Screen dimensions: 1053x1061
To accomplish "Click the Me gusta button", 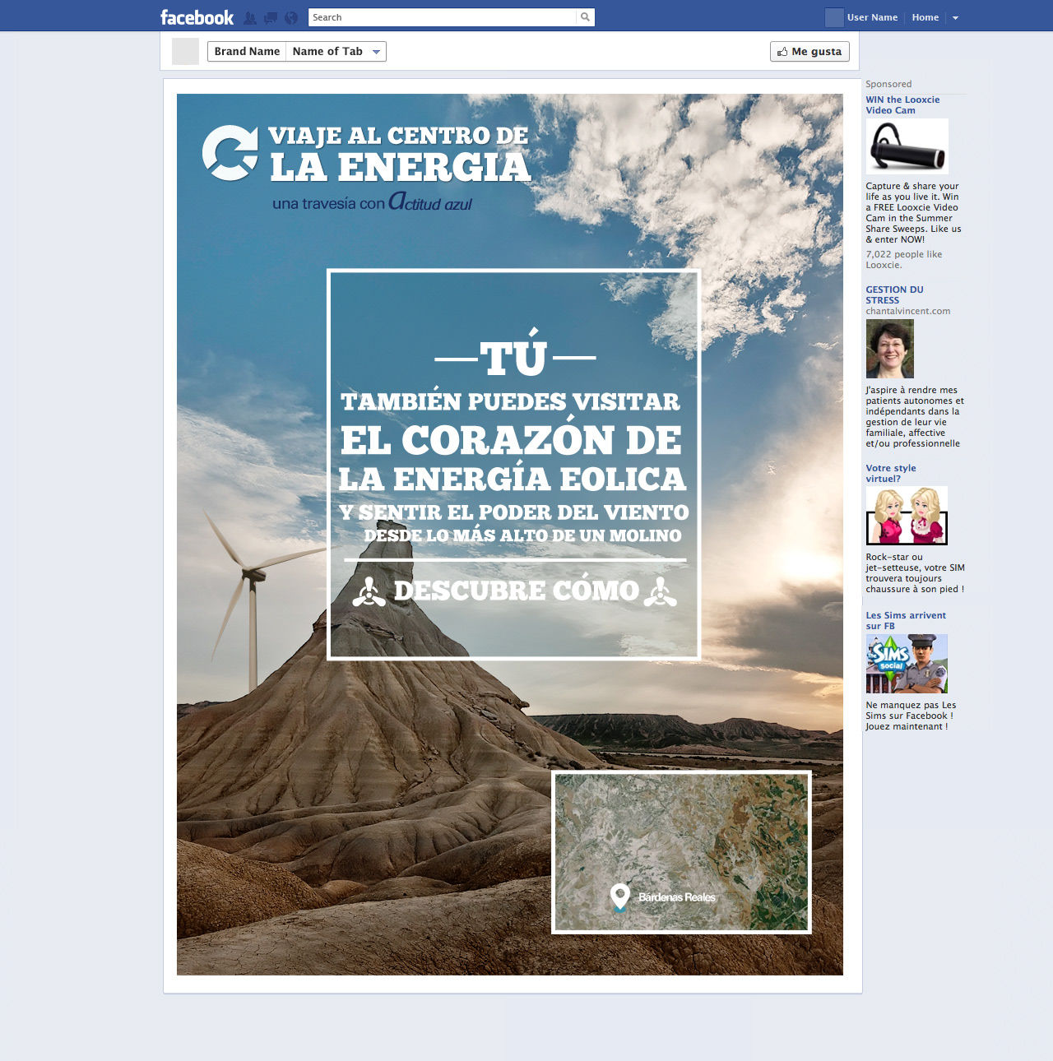I will click(809, 51).
